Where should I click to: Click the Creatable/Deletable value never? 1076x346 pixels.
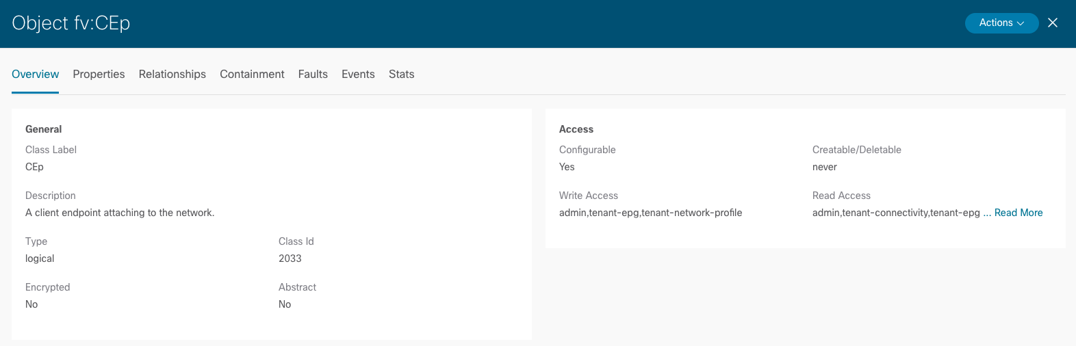pos(825,167)
